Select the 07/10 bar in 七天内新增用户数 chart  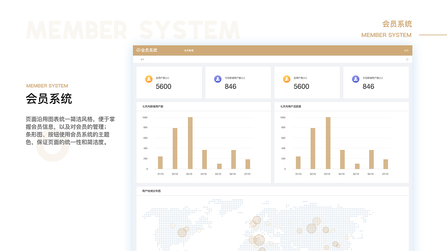coord(248,164)
